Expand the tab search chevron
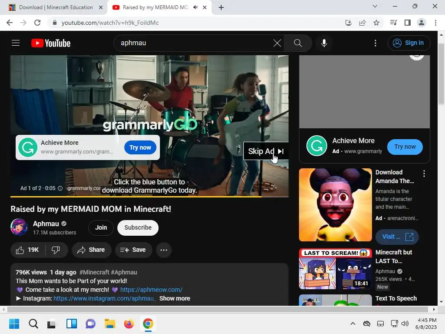Image resolution: width=445 pixels, height=334 pixels. click(375, 6)
